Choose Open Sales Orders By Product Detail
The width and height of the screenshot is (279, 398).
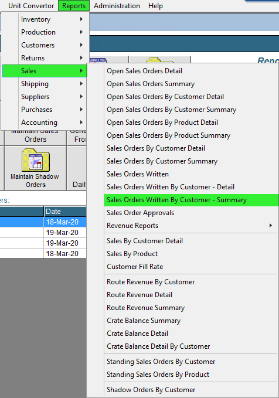(x=191, y=123)
